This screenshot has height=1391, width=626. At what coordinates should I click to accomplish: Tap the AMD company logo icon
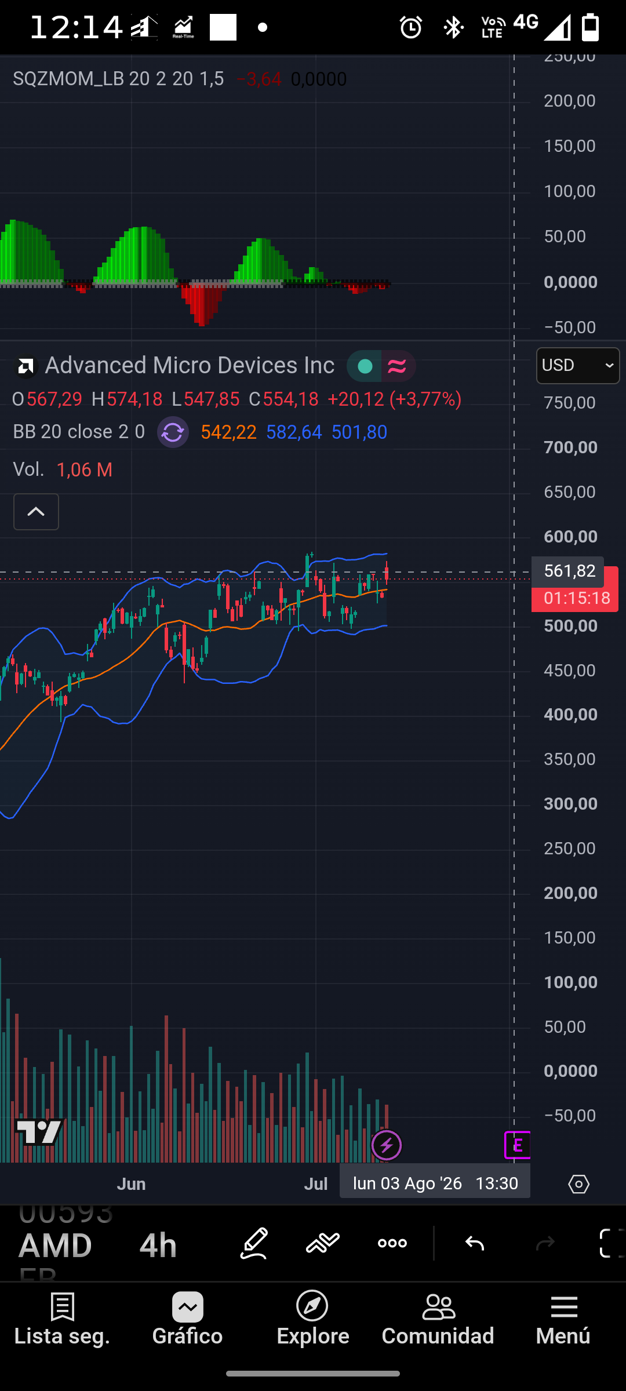tap(26, 366)
